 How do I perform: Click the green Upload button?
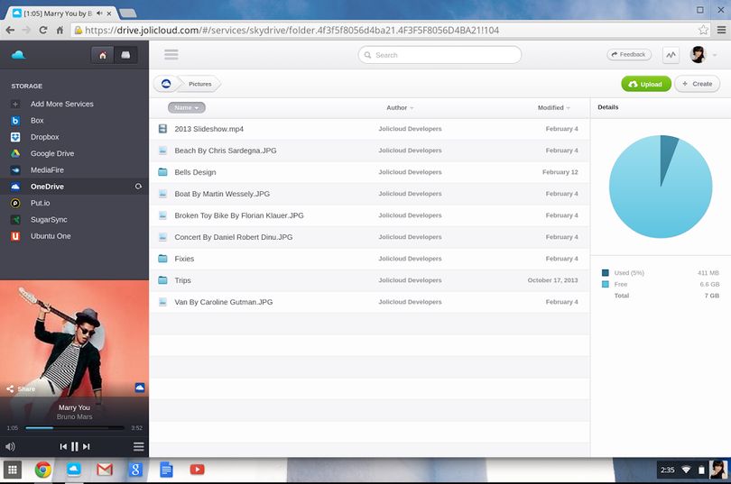645,84
